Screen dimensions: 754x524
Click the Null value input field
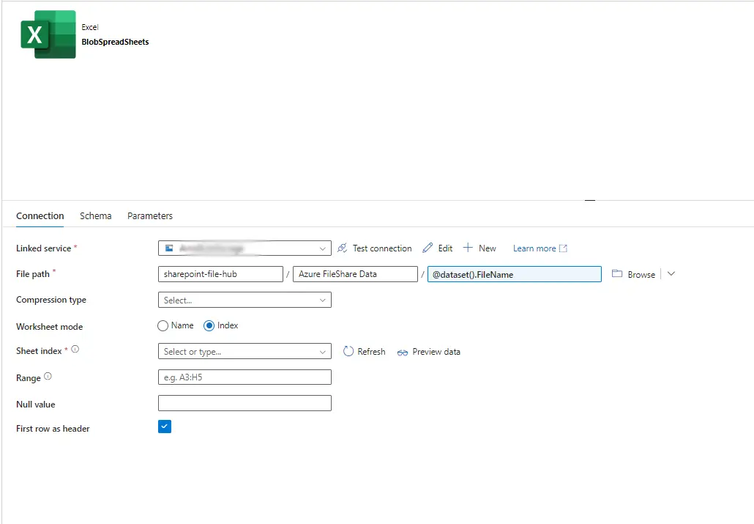click(245, 403)
